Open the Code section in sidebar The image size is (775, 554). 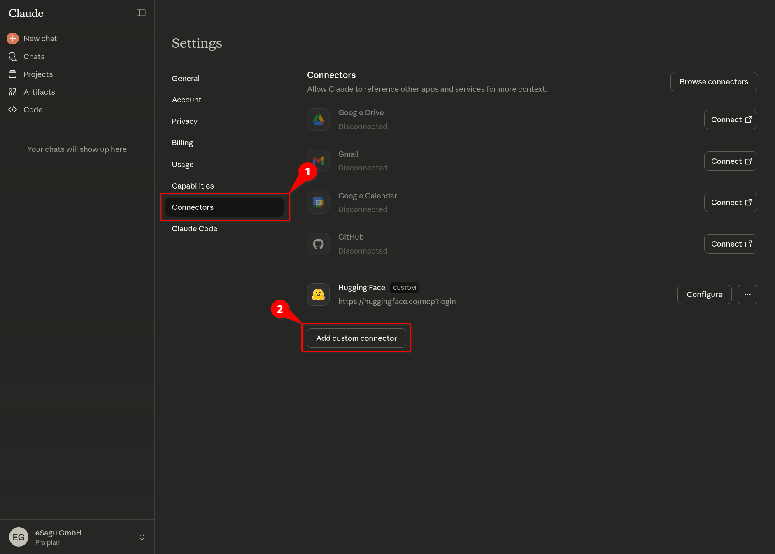pos(33,109)
